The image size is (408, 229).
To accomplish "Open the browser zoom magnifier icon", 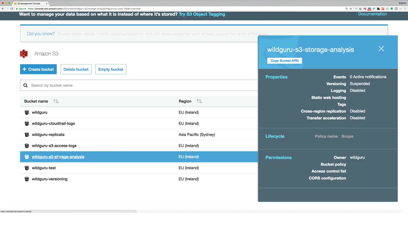I will coord(346,9).
